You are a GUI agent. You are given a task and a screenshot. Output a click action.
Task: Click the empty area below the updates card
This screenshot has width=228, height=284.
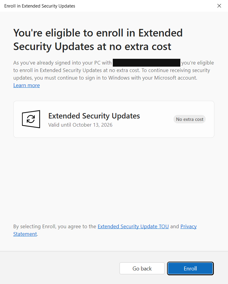114,178
